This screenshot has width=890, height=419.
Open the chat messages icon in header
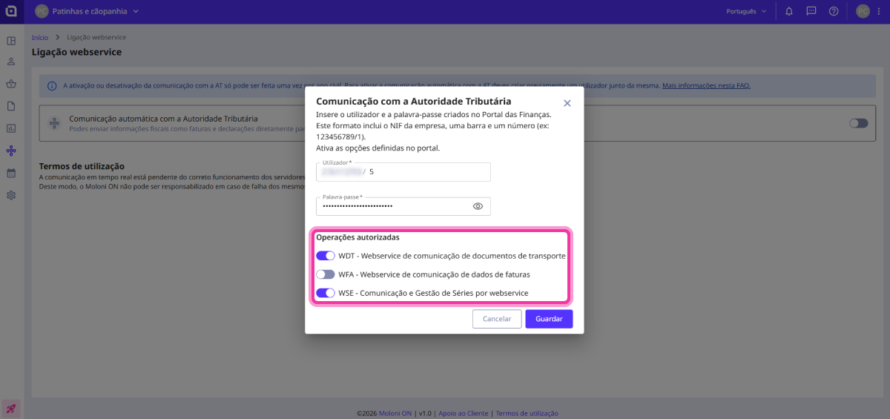811,11
